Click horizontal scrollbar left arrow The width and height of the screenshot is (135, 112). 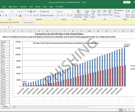pos(87,107)
